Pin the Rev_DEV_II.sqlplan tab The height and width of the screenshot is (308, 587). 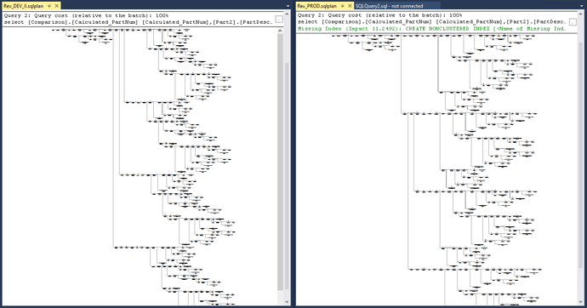click(49, 6)
